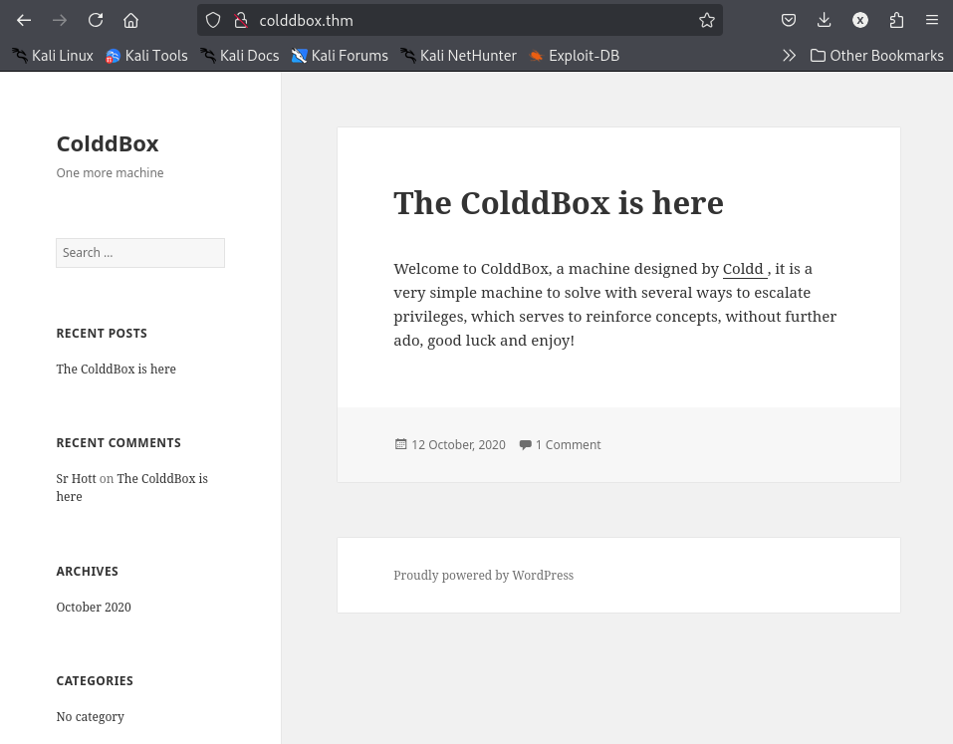Open the Kali Forums bookmark

[340, 56]
